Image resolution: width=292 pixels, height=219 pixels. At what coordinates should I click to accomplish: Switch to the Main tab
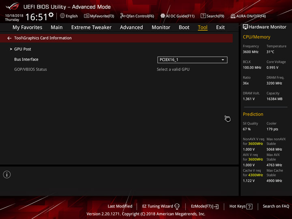click(x=57, y=28)
